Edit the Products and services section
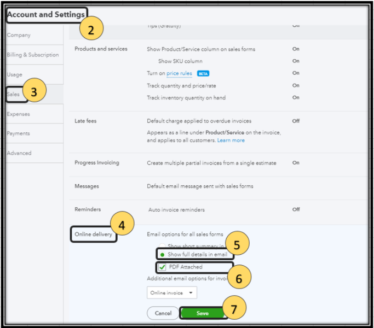 101,49
